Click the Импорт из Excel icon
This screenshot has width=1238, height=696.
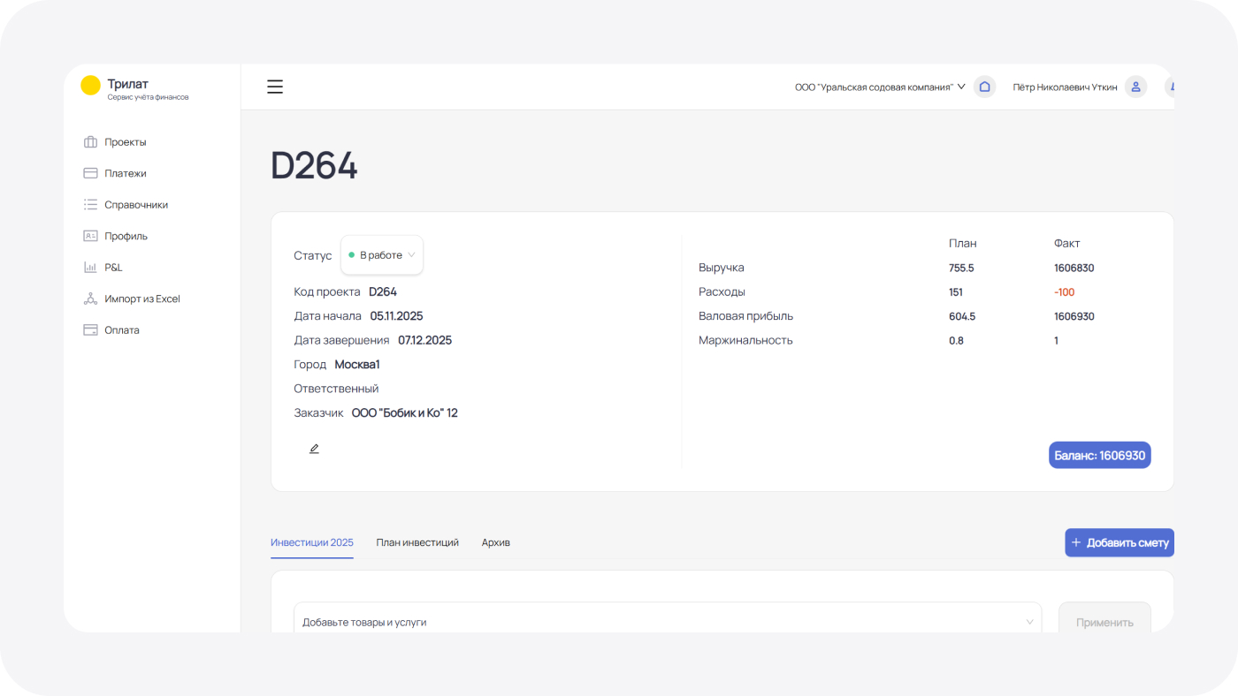(x=90, y=299)
